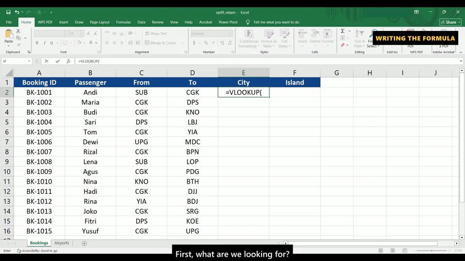Open the Font dialog launcher

pos(99,52)
